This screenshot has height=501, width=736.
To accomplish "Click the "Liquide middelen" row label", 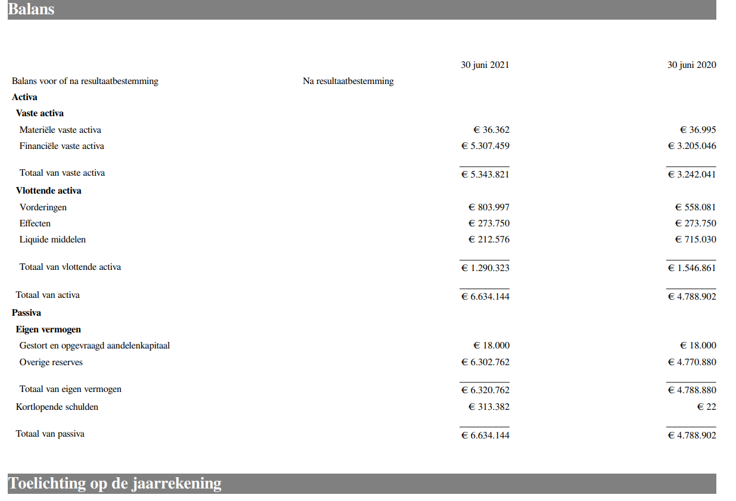I will (52, 239).
